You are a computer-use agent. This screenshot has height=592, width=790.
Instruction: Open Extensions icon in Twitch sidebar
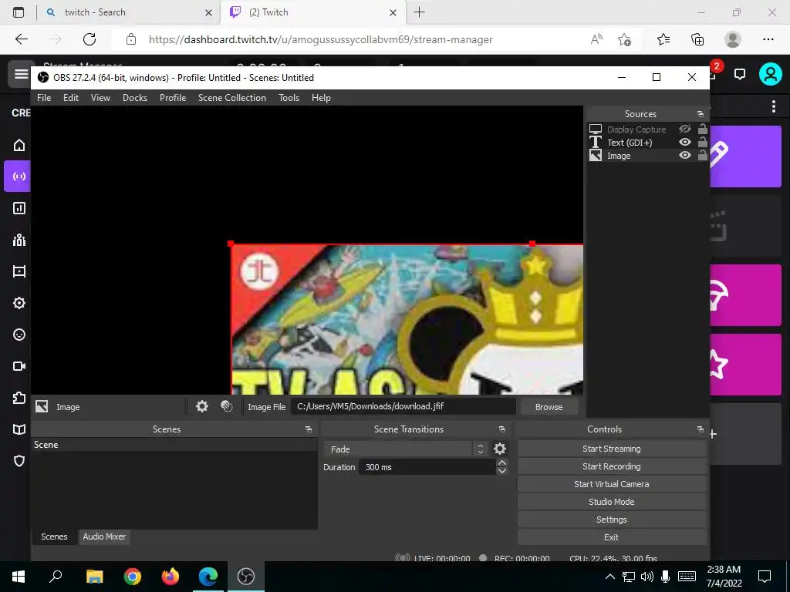click(19, 398)
